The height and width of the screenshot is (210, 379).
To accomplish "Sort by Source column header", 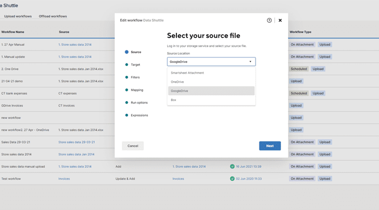I will pos(64,32).
